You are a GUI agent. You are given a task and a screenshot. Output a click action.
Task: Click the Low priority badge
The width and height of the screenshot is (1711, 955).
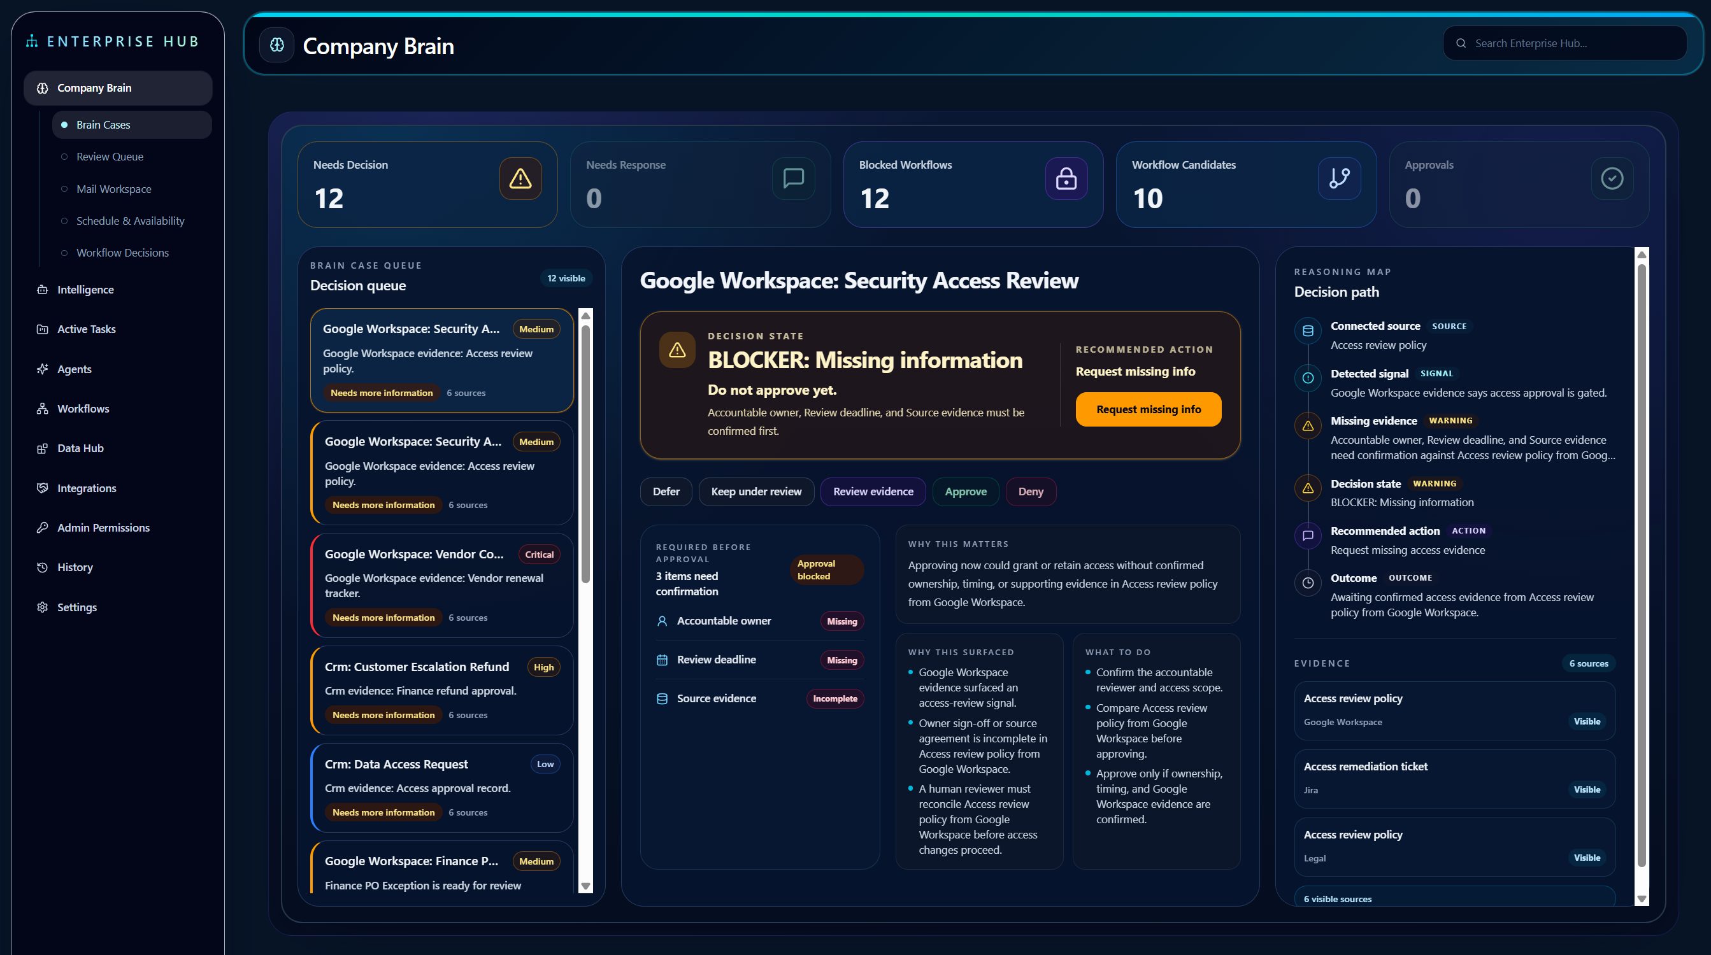click(545, 765)
